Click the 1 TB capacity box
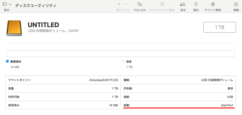The width and height of the screenshot is (242, 115). pos(219,27)
